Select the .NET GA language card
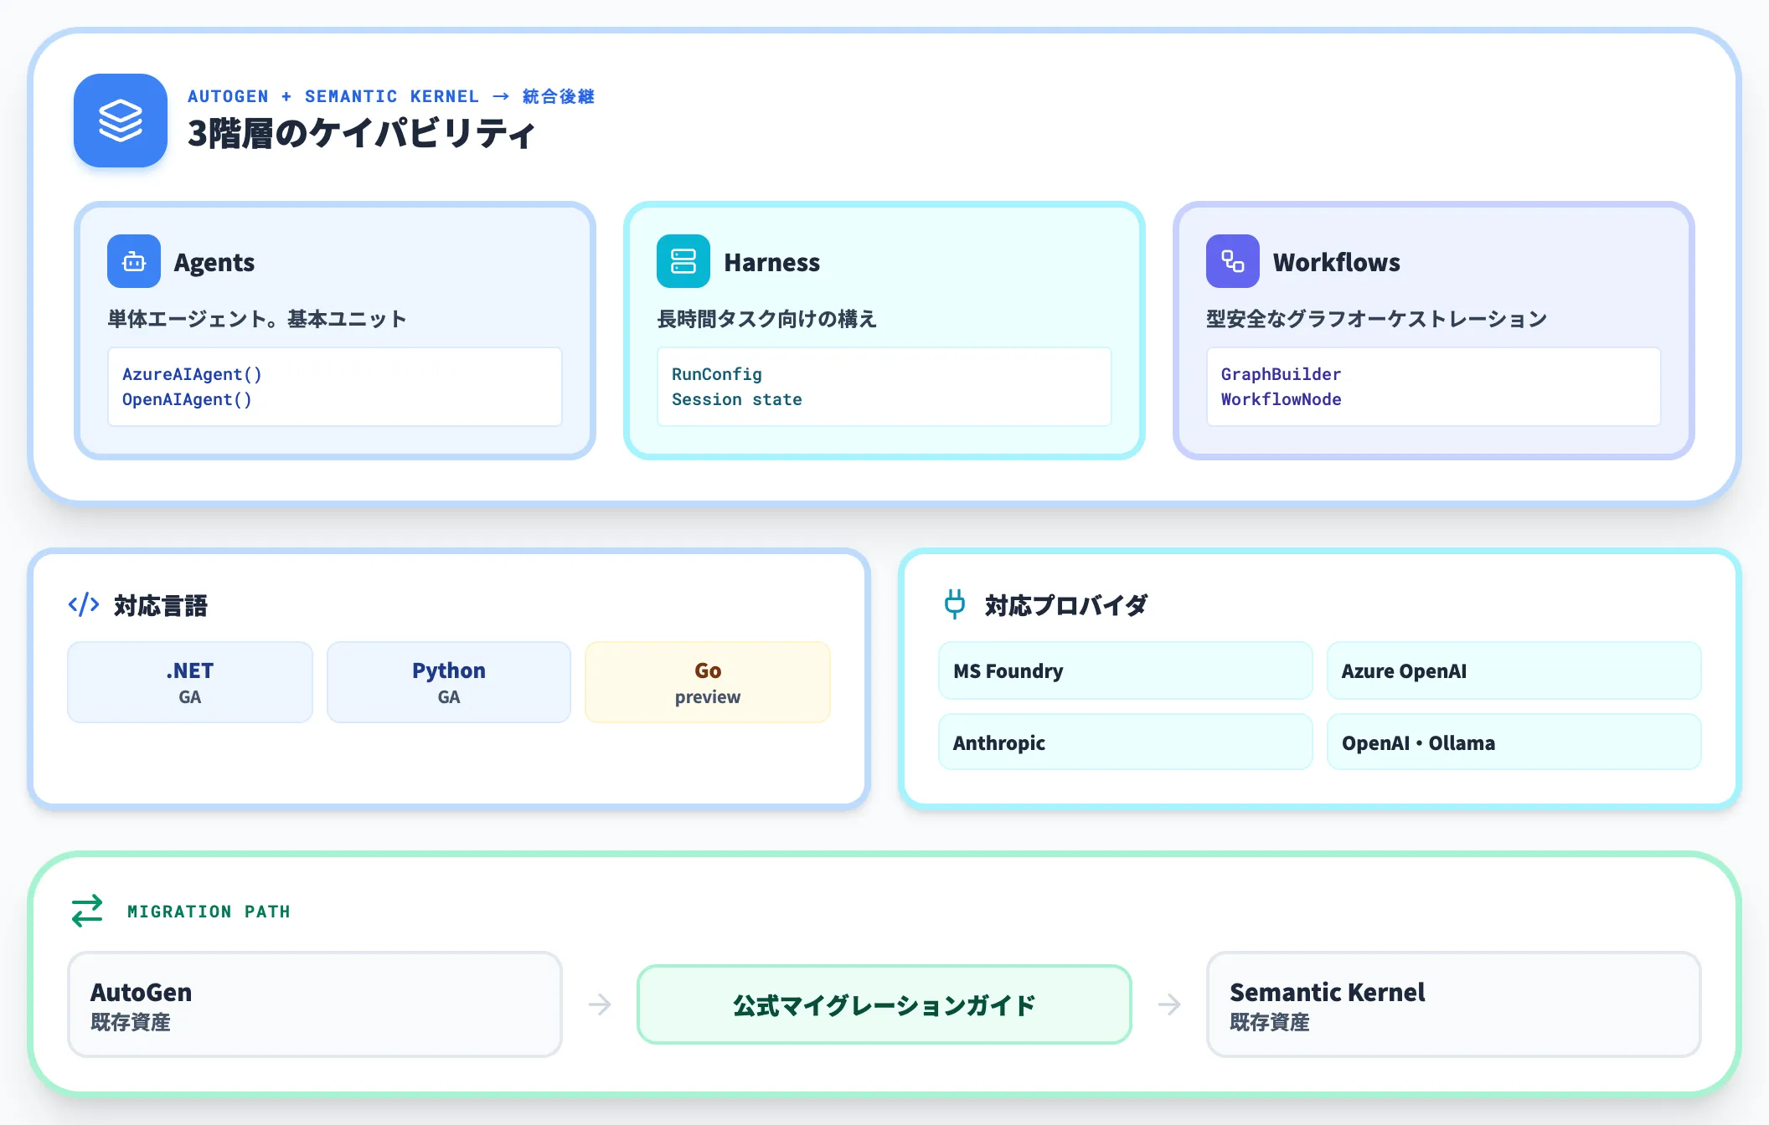Screen dimensions: 1769x1125 pos(190,682)
